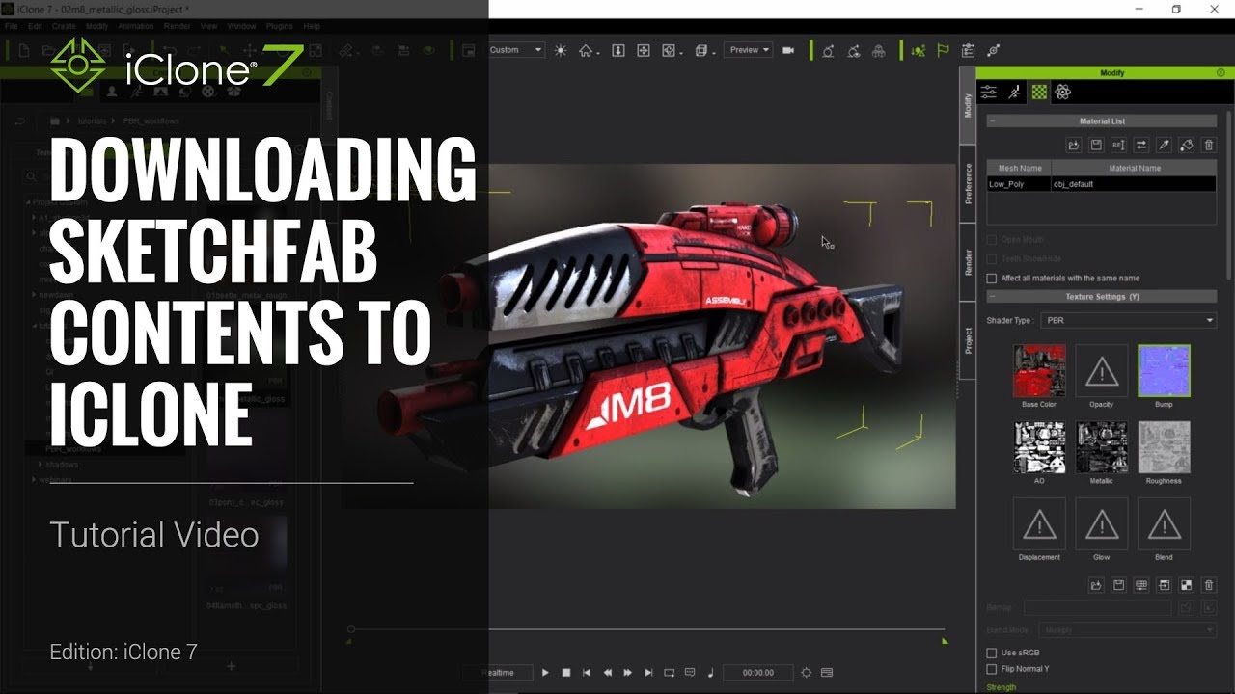Click the save material icon in Material List
This screenshot has height=694, width=1235.
tap(1096, 145)
